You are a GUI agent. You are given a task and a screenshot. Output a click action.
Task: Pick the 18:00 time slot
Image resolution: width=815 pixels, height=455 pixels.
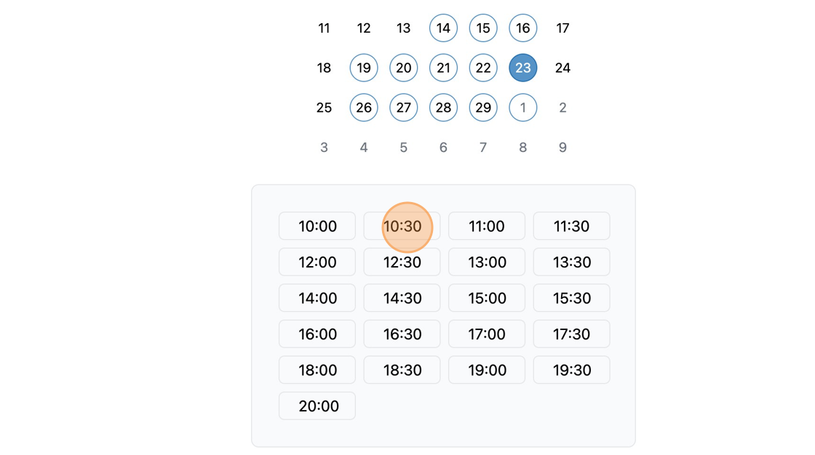point(317,370)
